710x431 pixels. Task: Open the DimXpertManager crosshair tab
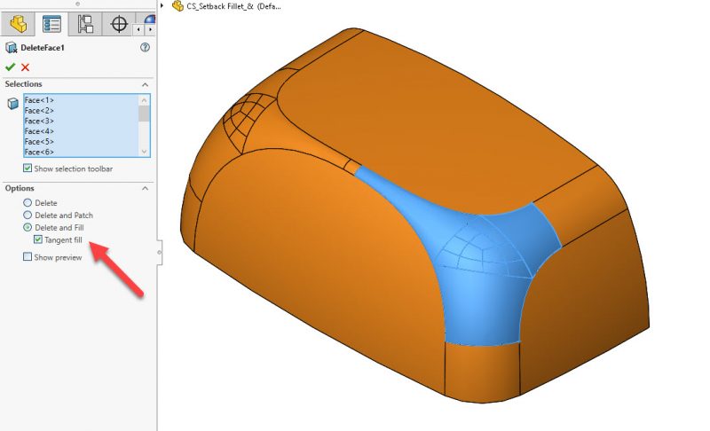point(119,23)
